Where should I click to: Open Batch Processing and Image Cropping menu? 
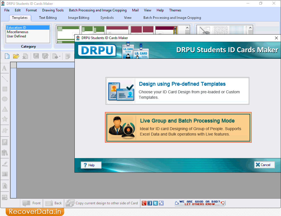(x=98, y=10)
